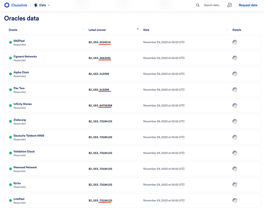264x209 pixels.
Task: Click the green status dot for Newroad Network
Action: [10, 169]
